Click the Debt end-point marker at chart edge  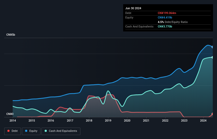pos(213,114)
